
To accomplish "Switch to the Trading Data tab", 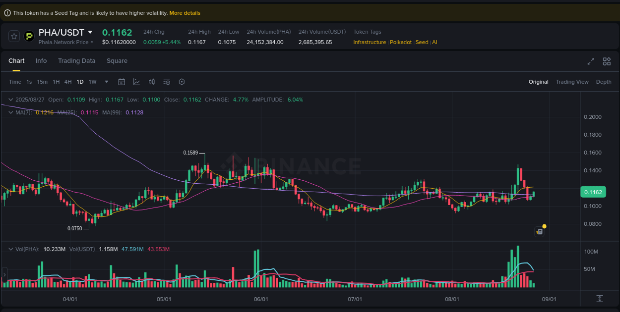I will [77, 60].
